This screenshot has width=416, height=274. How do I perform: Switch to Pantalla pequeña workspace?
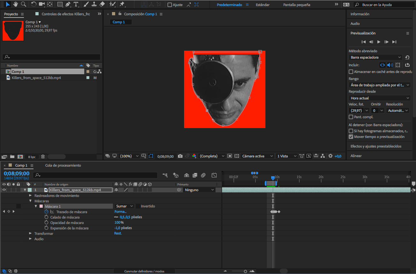pos(297,5)
